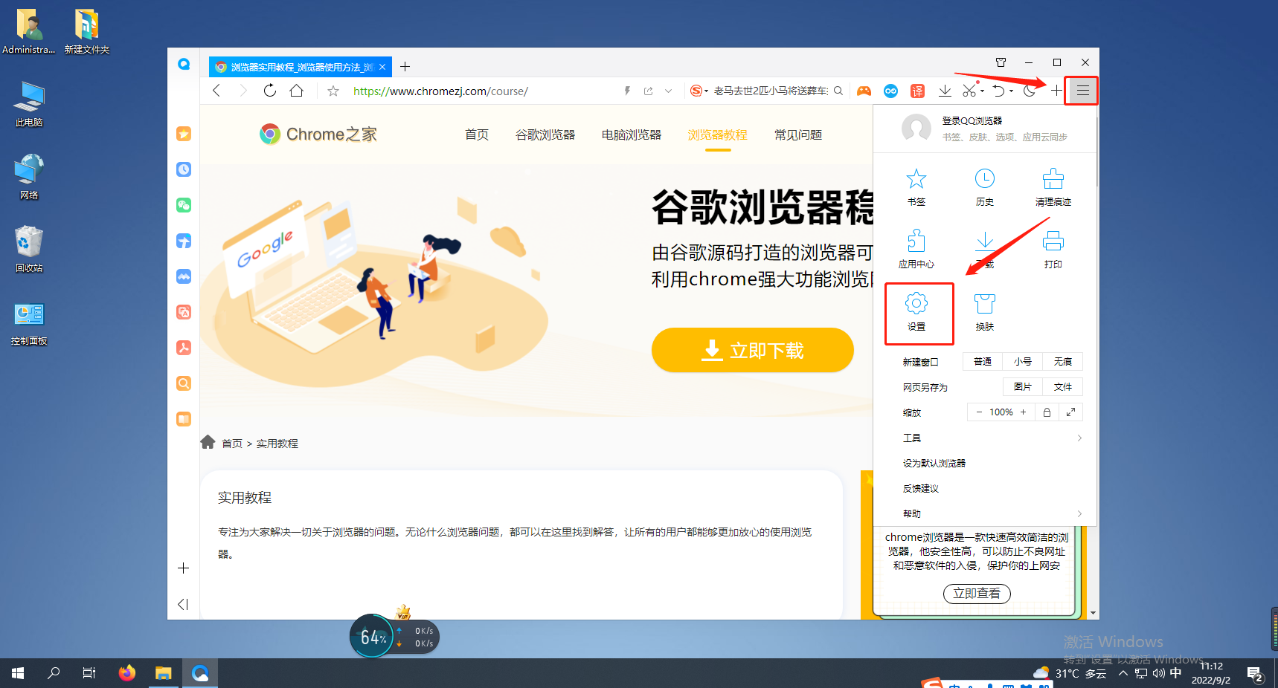This screenshot has width=1278, height=688.
Task: Click the home button in toolbar
Action: click(x=297, y=91)
